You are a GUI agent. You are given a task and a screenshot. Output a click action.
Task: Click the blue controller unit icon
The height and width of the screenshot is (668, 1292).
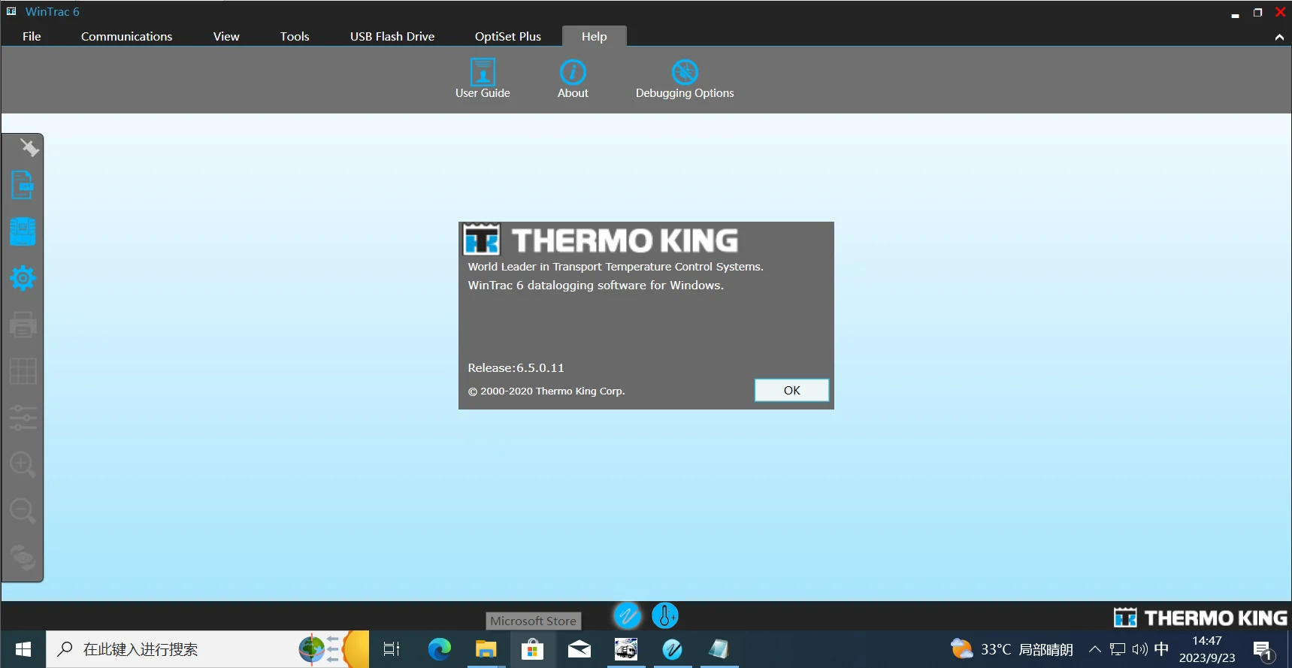point(23,231)
